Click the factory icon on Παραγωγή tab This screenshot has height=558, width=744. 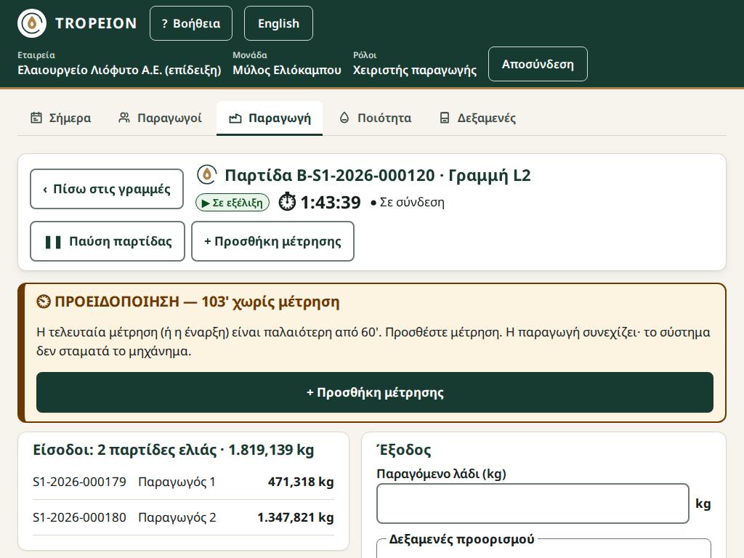click(x=235, y=118)
